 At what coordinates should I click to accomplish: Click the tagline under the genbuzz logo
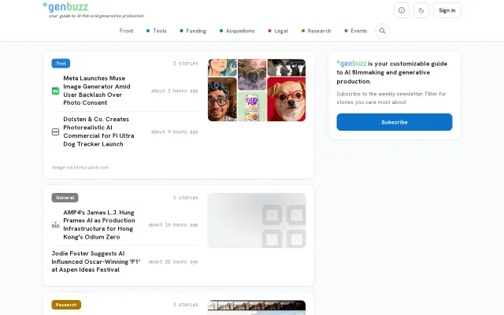click(96, 16)
